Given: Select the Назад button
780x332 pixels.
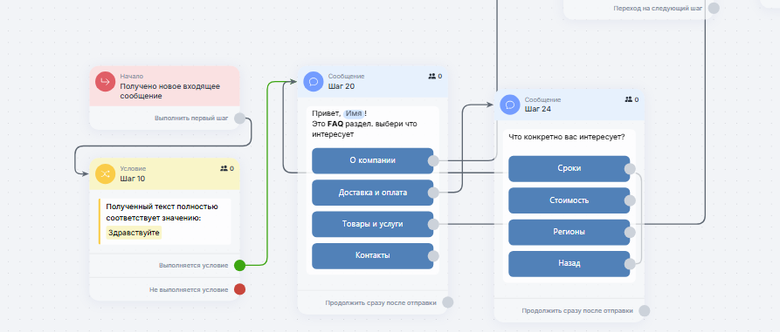Looking at the screenshot, I should pos(569,264).
